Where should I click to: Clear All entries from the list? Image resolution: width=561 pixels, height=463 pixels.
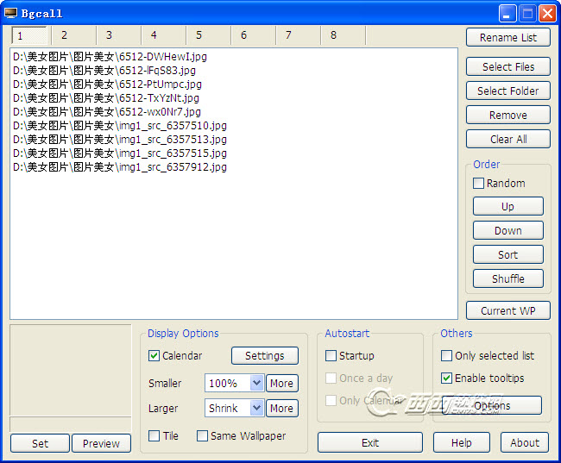[x=508, y=139]
